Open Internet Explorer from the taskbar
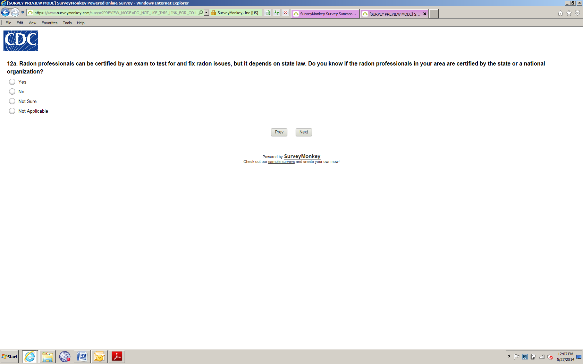 [x=30, y=356]
